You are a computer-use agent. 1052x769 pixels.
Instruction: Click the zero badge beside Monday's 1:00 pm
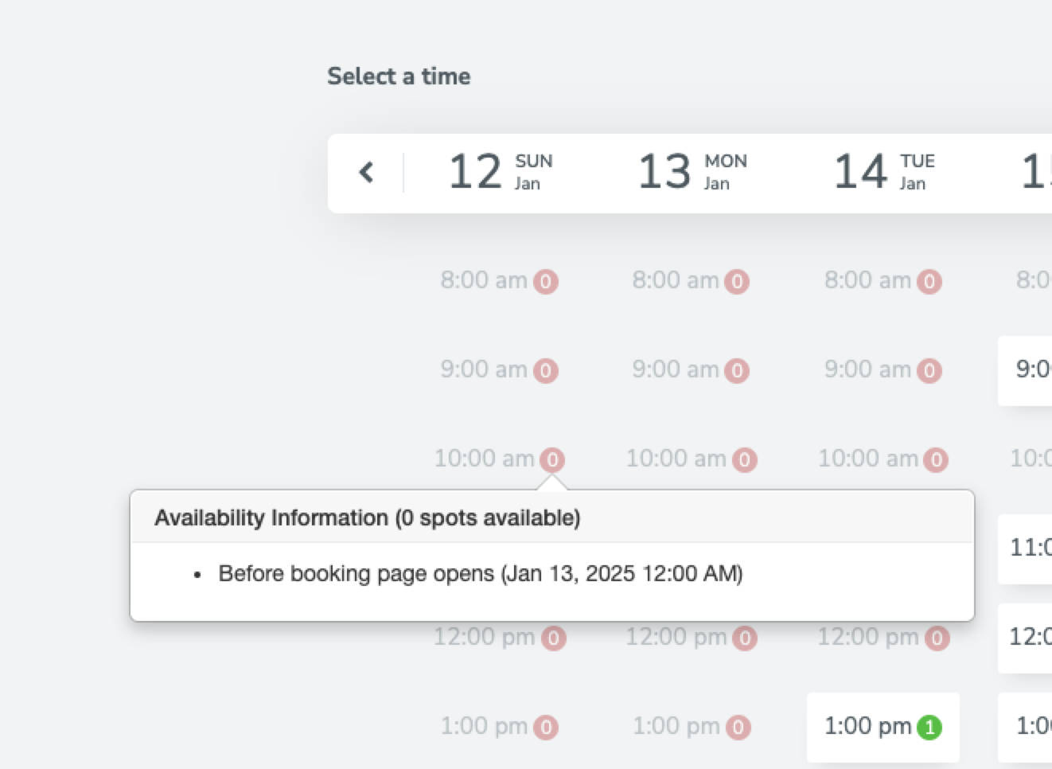point(737,726)
